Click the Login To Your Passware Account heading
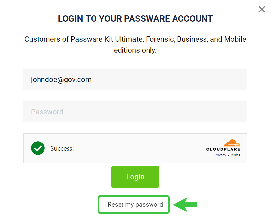272x222 pixels. tap(135, 19)
